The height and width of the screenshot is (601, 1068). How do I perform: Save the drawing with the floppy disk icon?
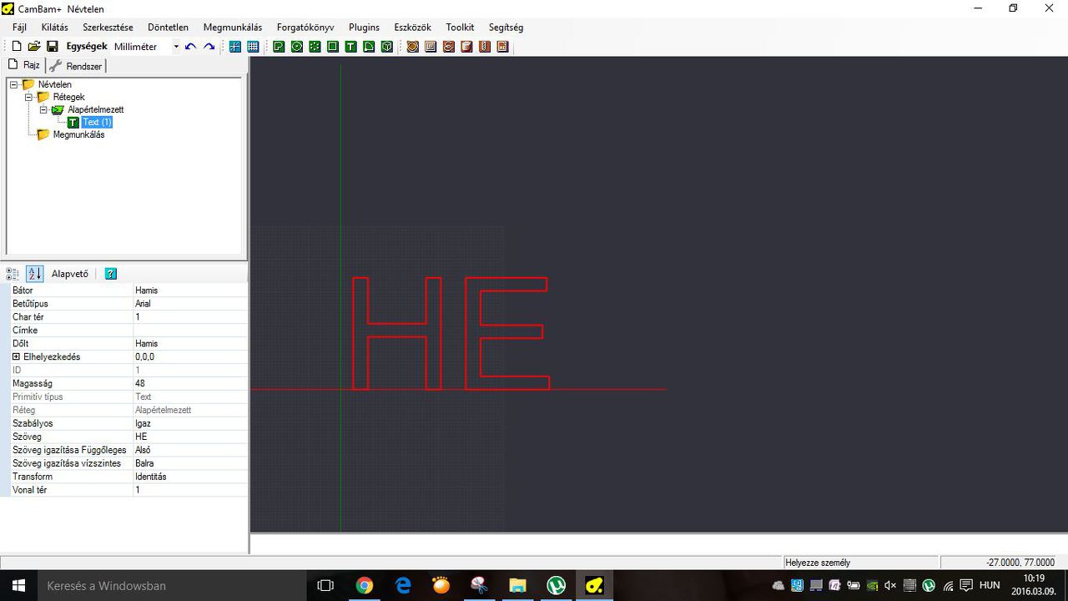coord(52,47)
